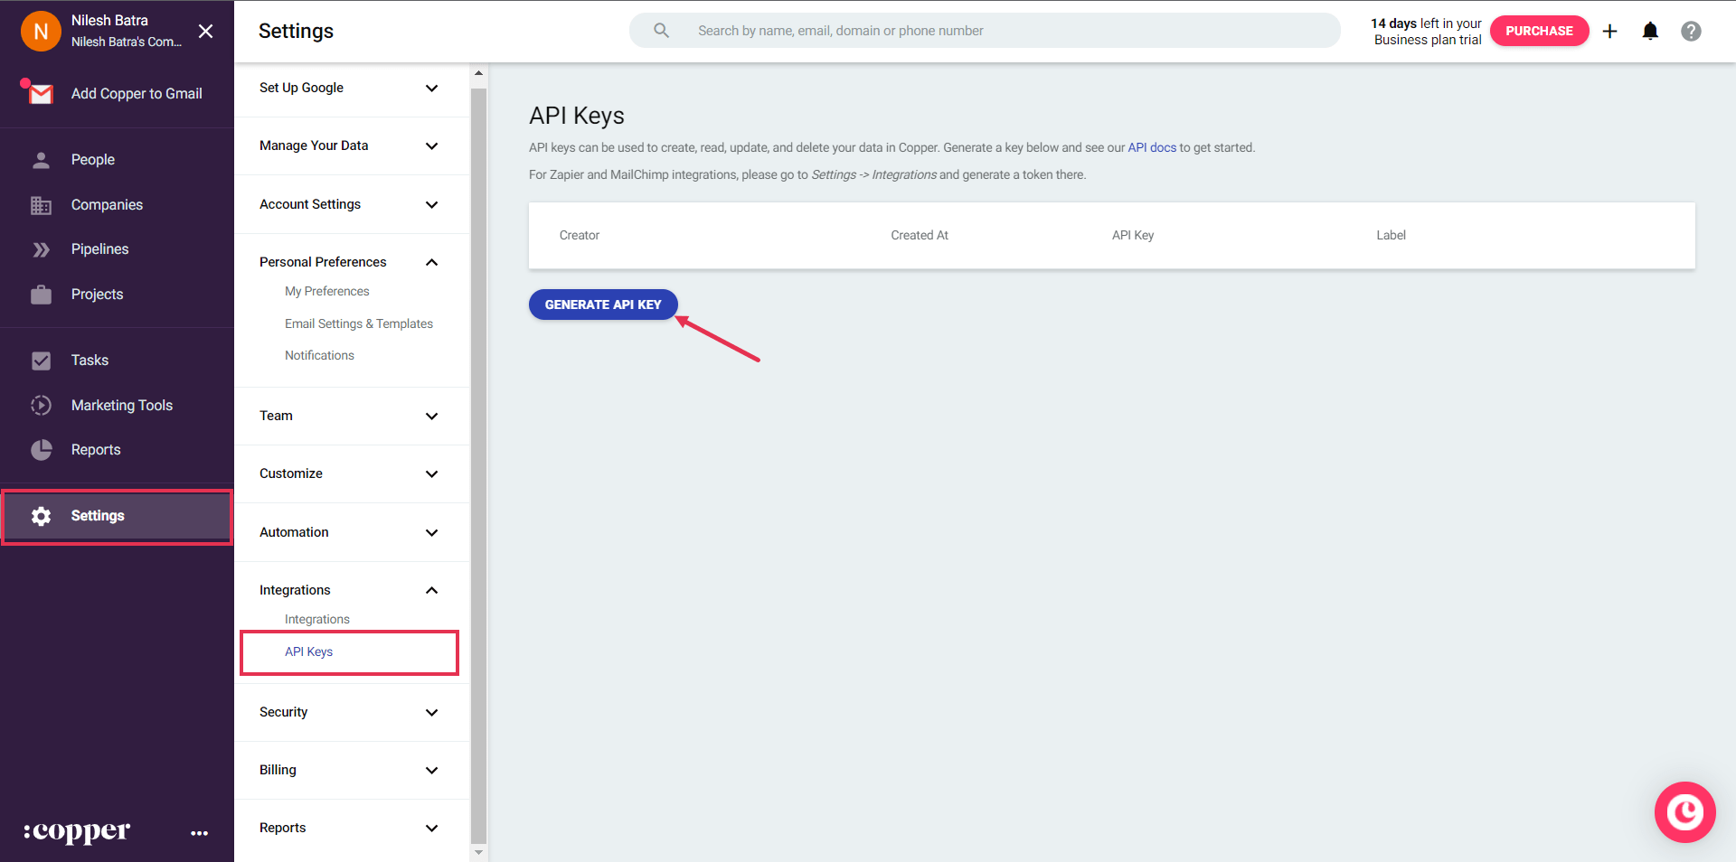Open the Integrations sub-item
The image size is (1736, 862).
pyautogui.click(x=316, y=619)
